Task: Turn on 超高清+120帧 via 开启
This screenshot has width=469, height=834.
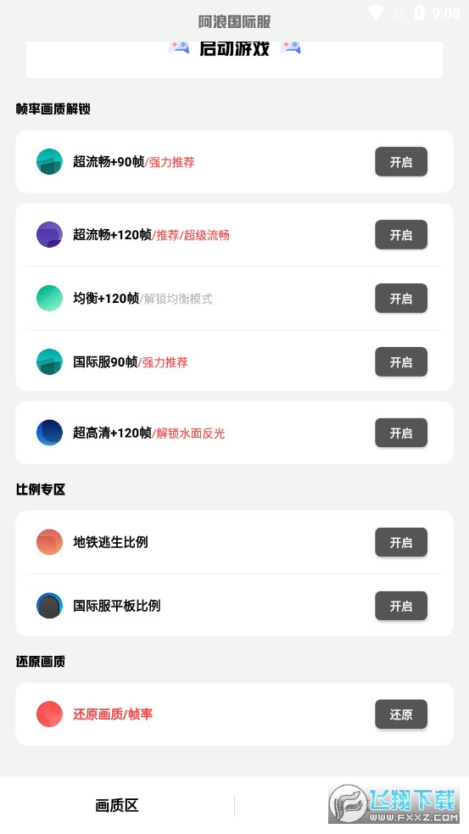Action: tap(401, 433)
